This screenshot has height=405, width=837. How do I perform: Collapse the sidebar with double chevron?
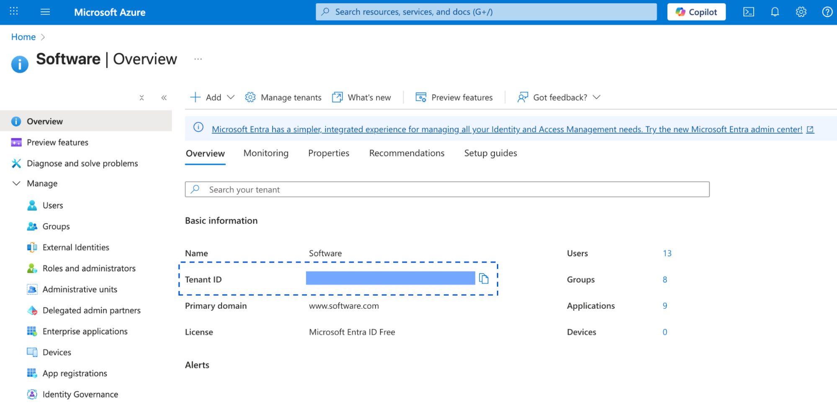click(164, 98)
